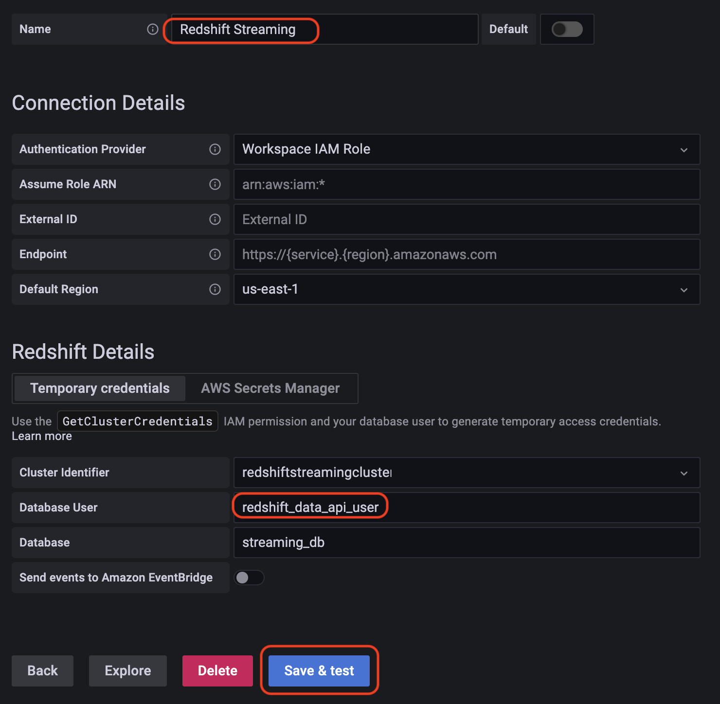Open the Cluster Identifier dropdown
Screen dimensions: 720x704
click(467, 473)
